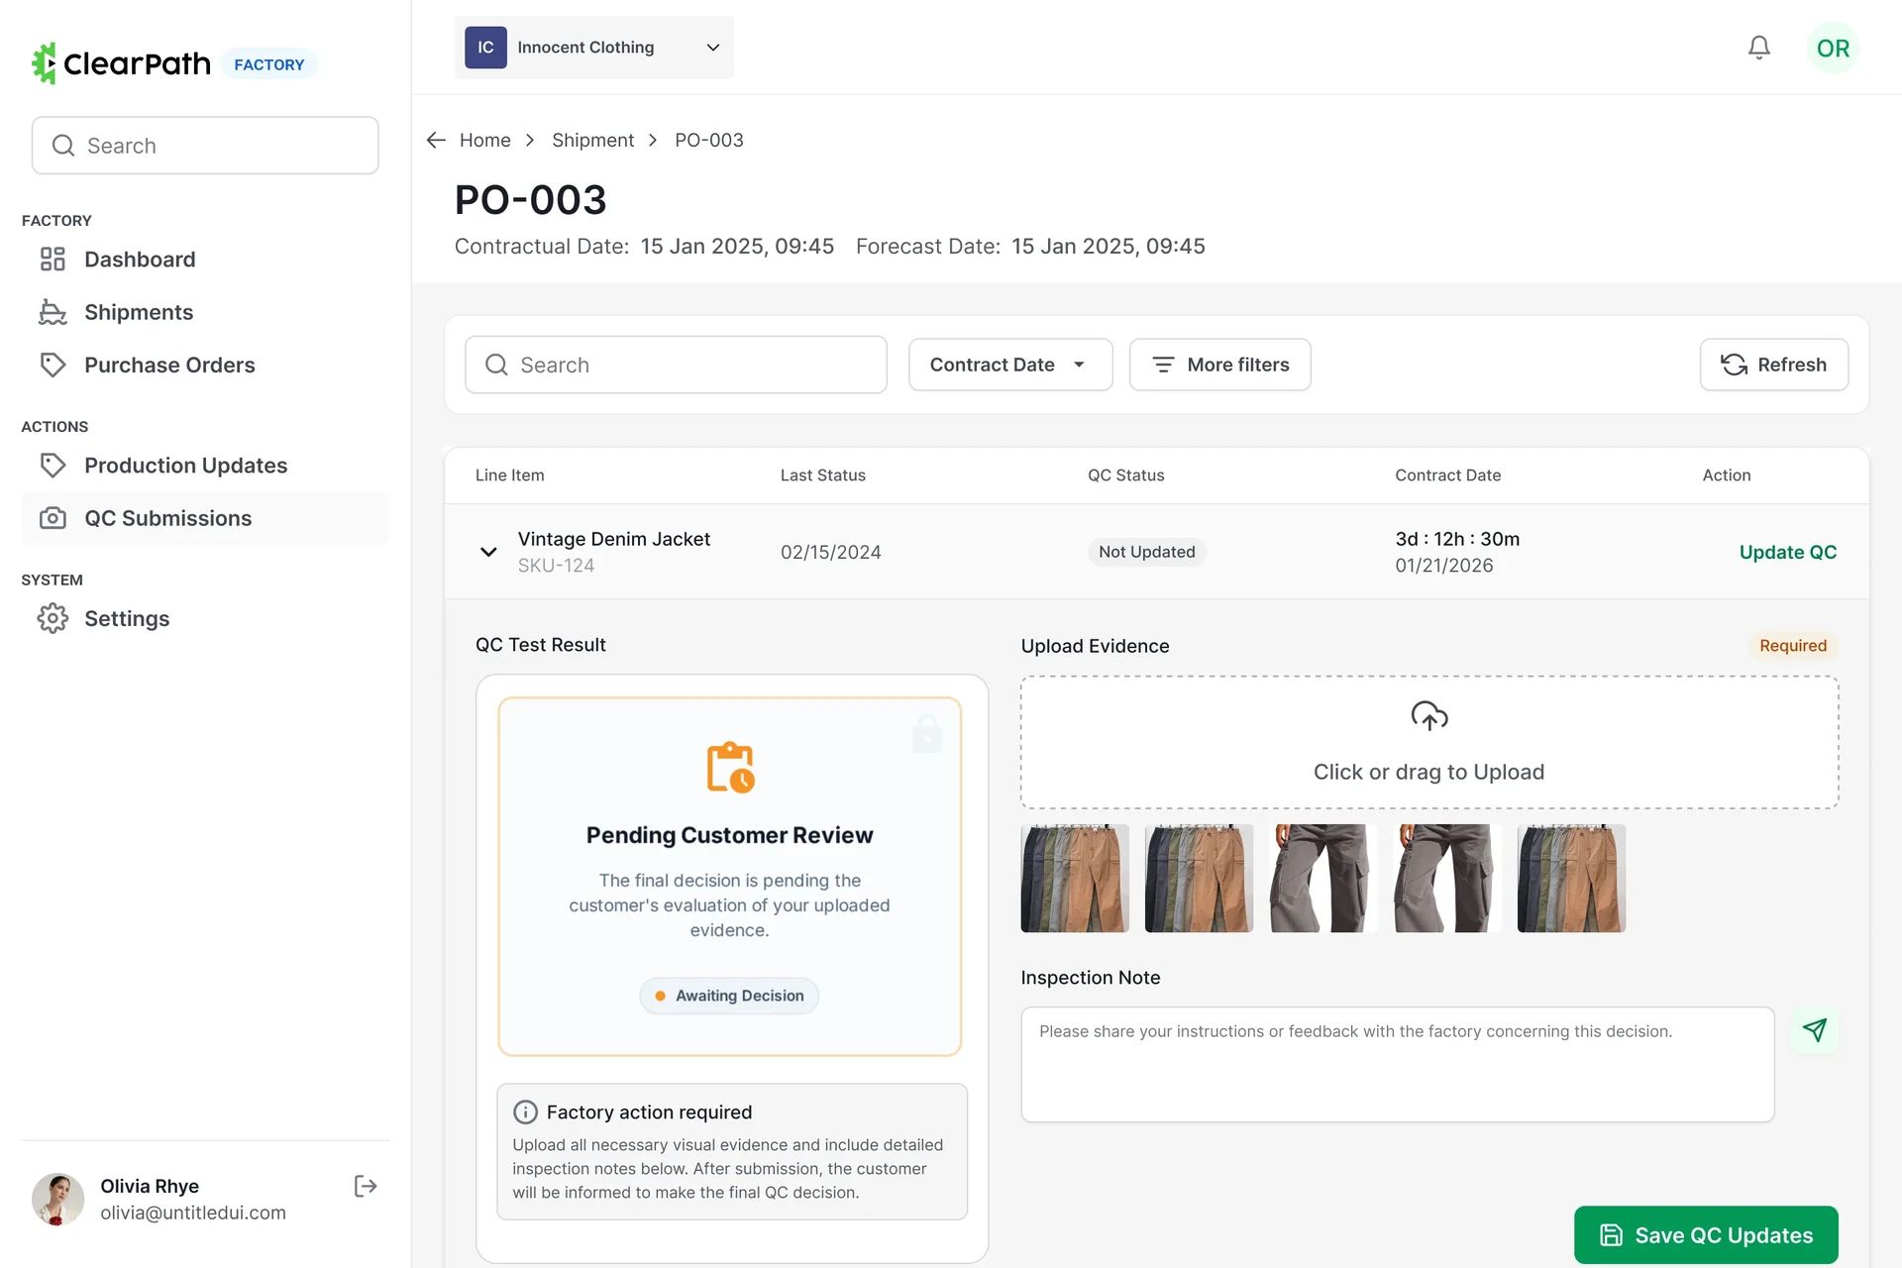Open Settings in the sidebar
This screenshot has width=1902, height=1268.
(205, 618)
